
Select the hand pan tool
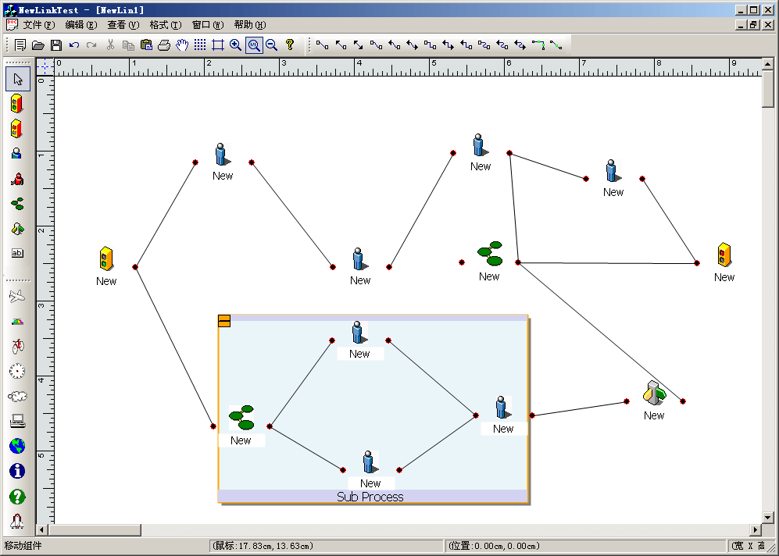tap(182, 45)
